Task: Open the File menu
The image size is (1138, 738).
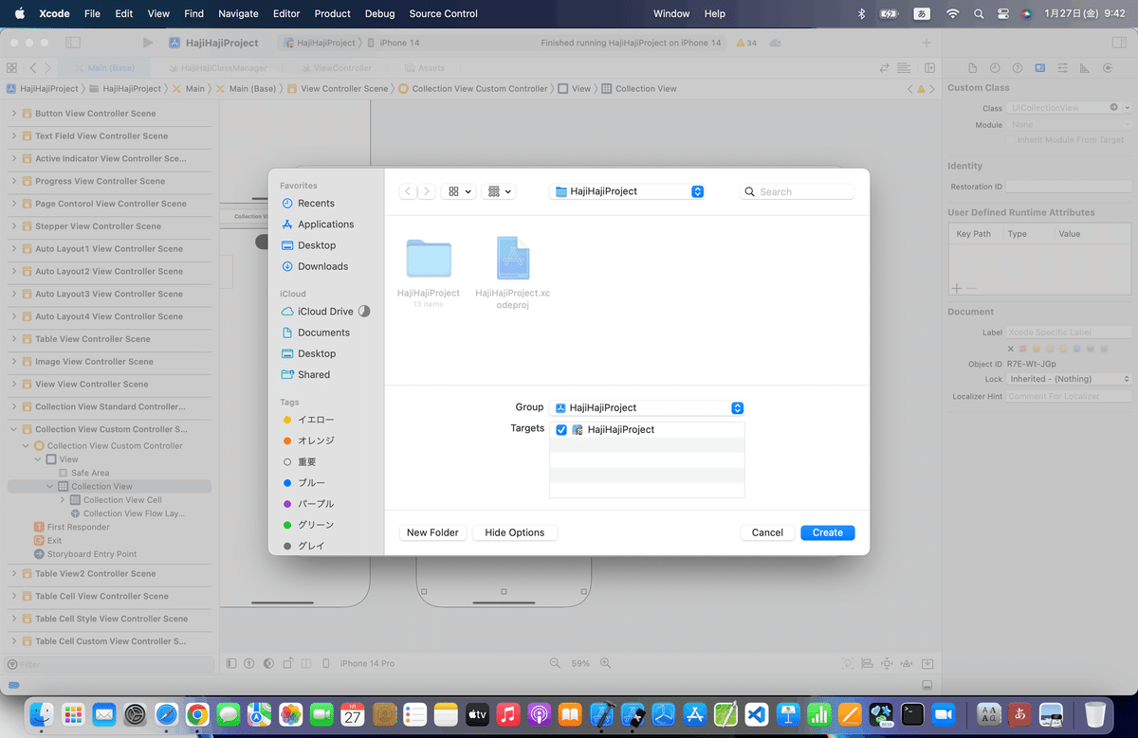Action: (92, 13)
